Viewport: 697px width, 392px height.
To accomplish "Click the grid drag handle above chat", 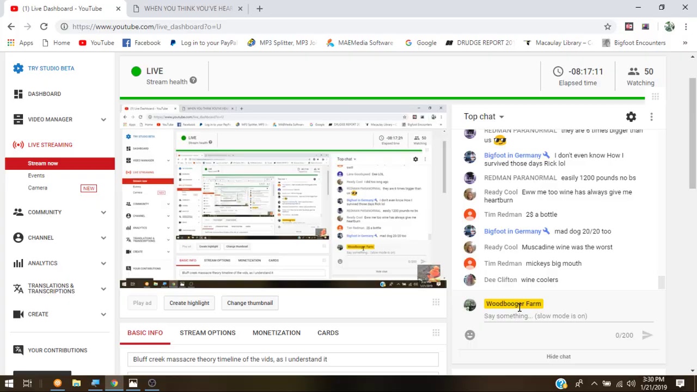I will [x=655, y=97].
